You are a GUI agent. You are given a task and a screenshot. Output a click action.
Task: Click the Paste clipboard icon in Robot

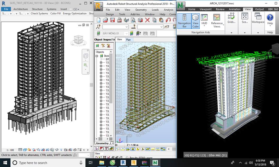161,20
